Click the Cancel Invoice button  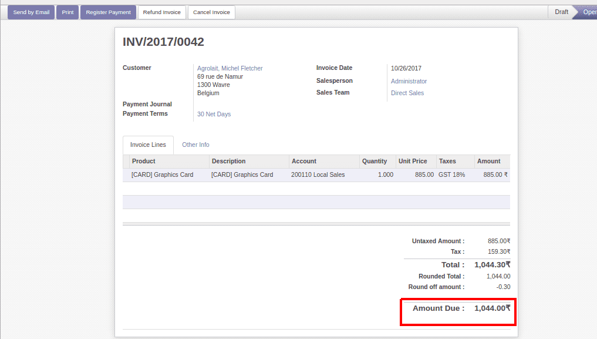coord(213,12)
